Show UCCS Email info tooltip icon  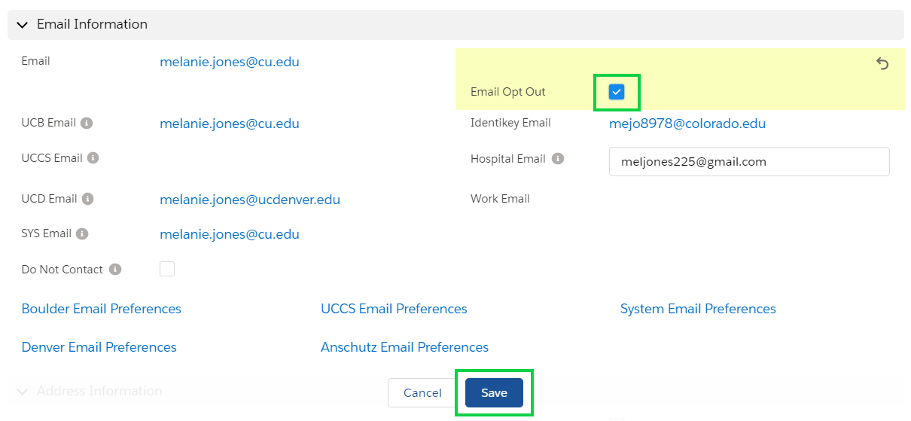(x=93, y=158)
